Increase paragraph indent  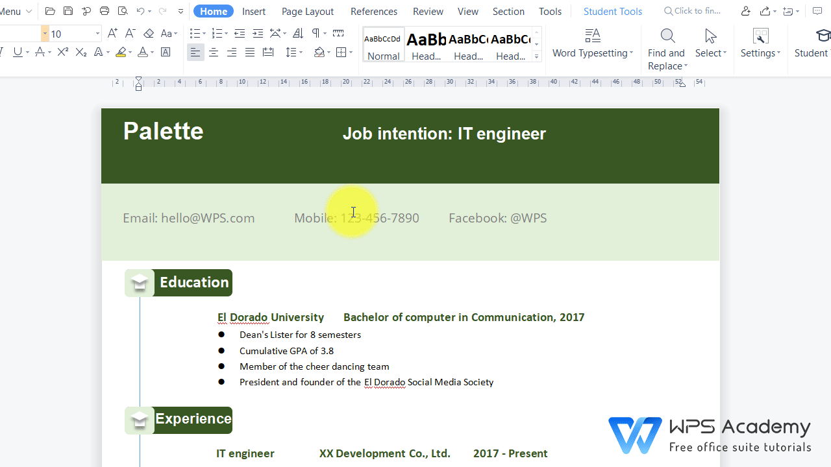[x=258, y=34]
